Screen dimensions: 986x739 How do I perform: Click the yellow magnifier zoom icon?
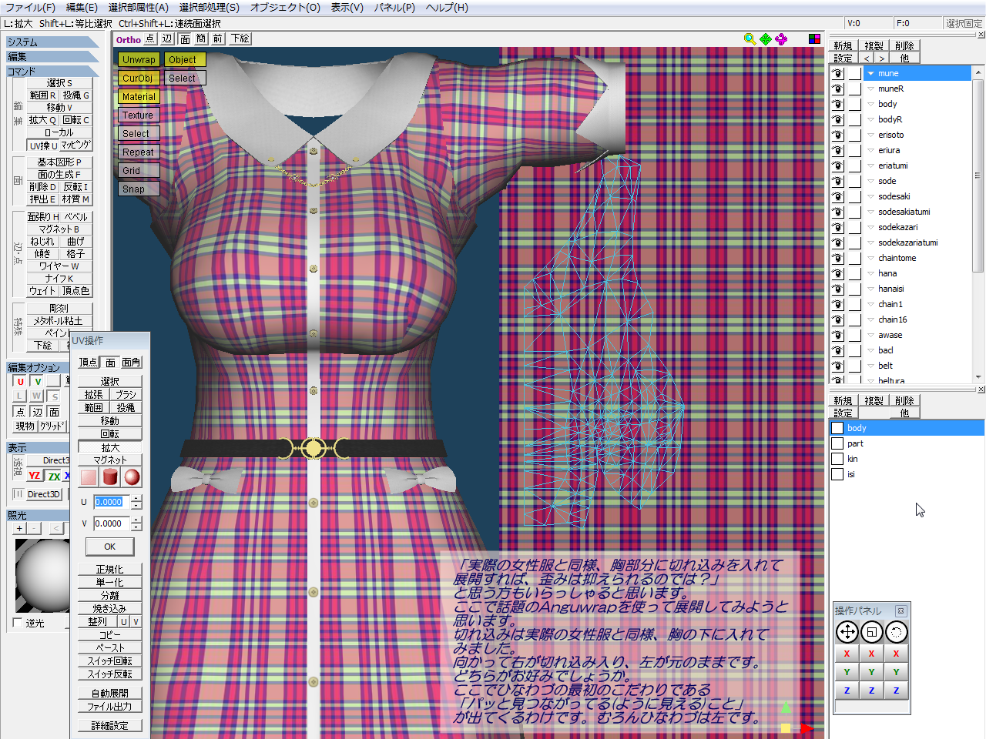[x=750, y=39]
